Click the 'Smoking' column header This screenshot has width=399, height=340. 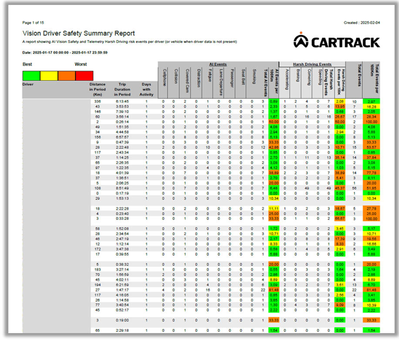click(x=254, y=76)
